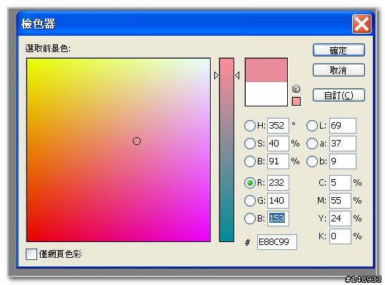Click the hex field showing E88C99
385x285 pixels.
[276, 242]
